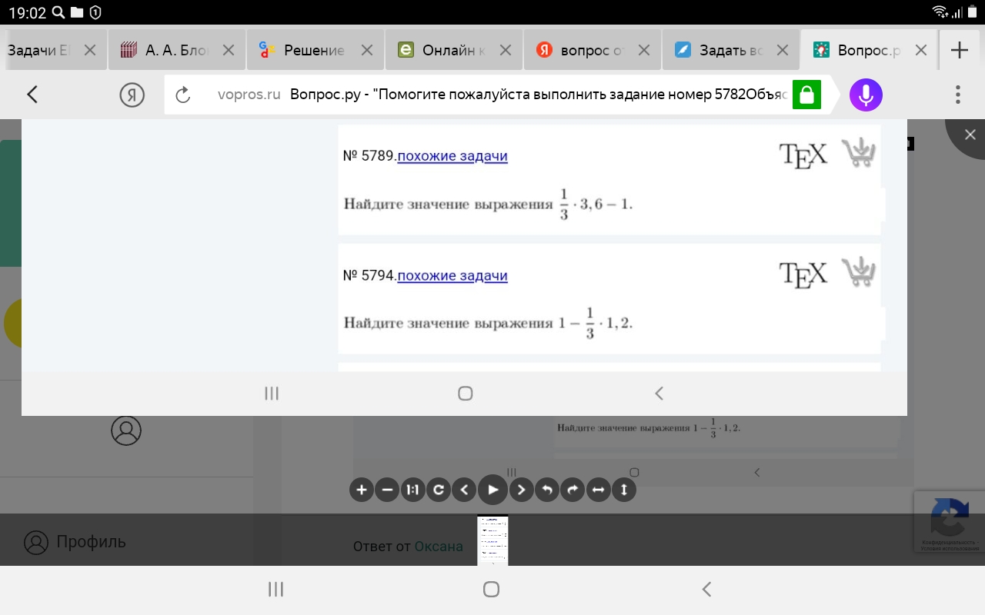Reset image to 1:1 actual size
The image size is (985, 615).
pyautogui.click(x=413, y=490)
